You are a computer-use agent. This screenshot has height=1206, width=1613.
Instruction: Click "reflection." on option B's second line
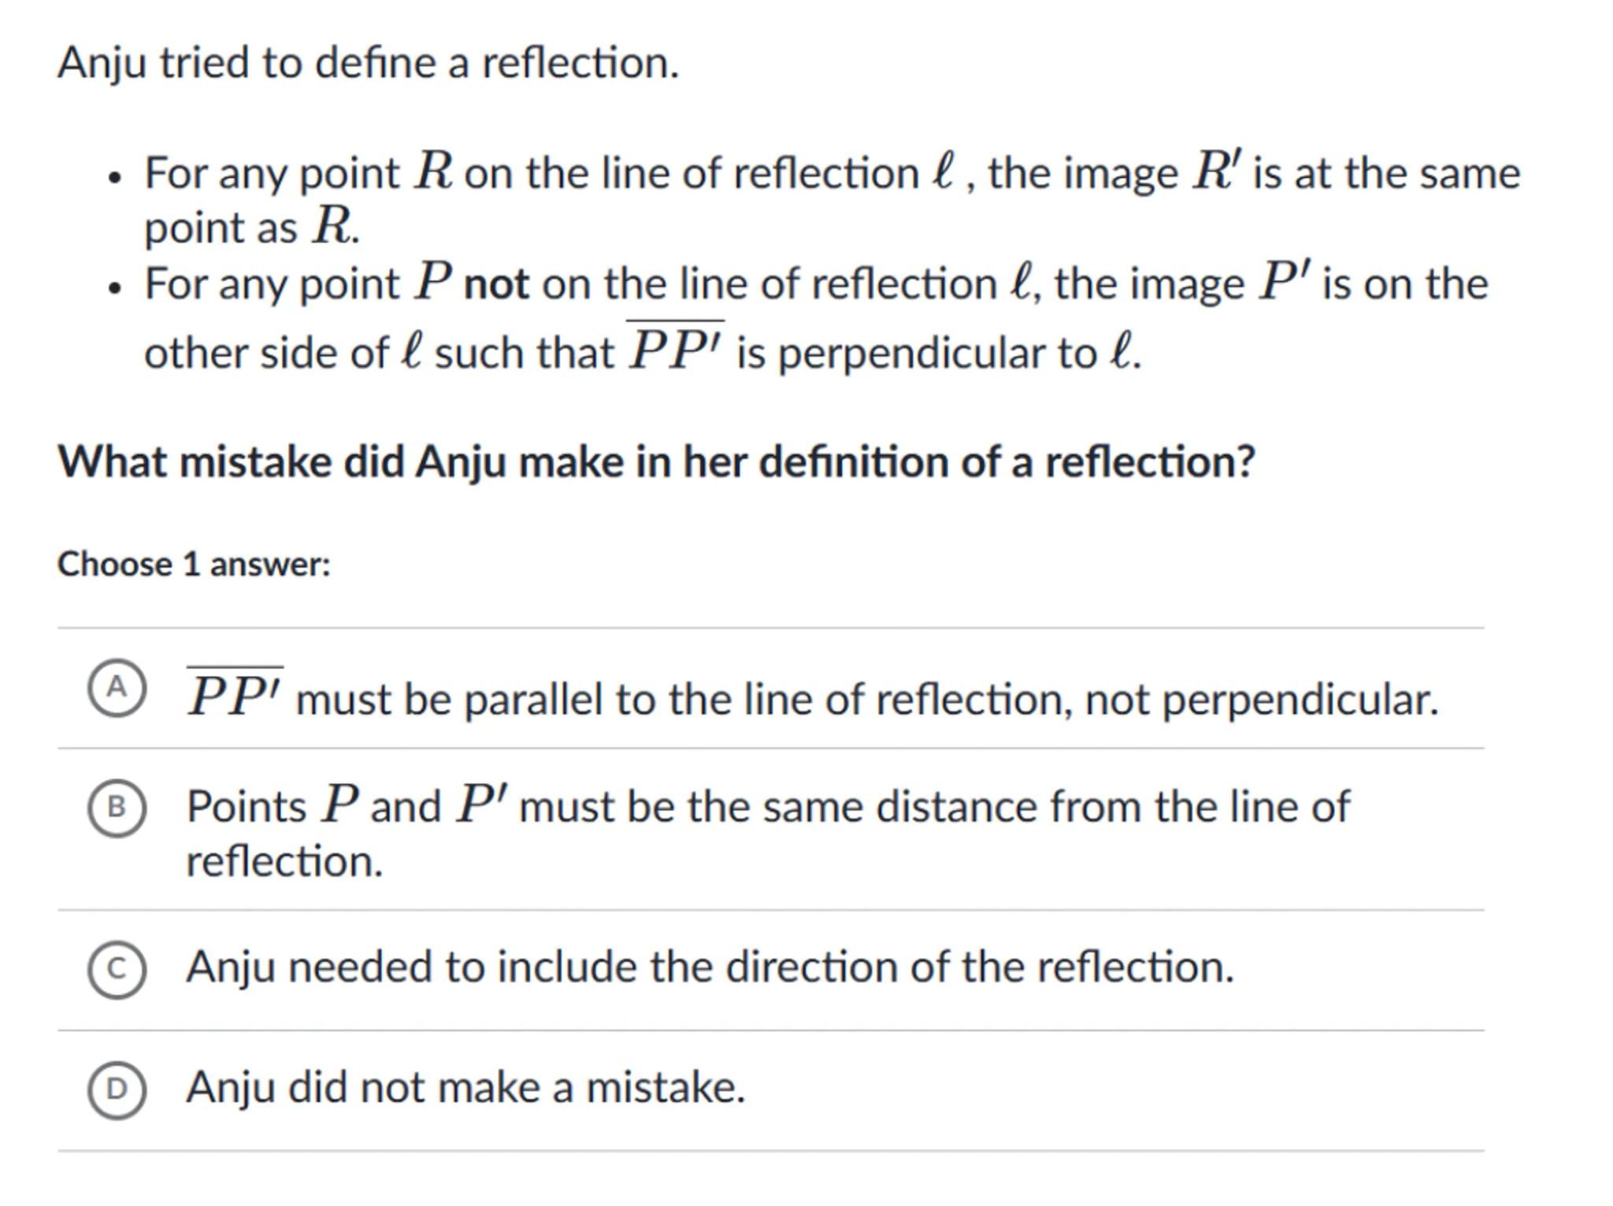point(284,861)
